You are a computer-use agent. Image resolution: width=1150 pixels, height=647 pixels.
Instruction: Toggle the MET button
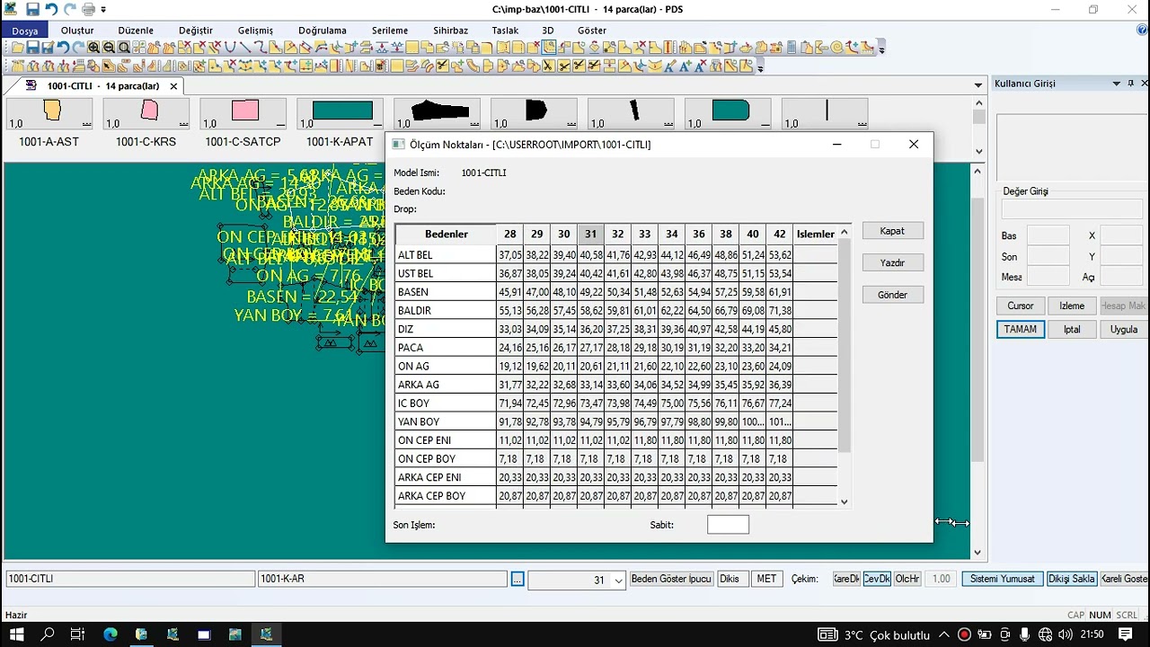point(766,580)
